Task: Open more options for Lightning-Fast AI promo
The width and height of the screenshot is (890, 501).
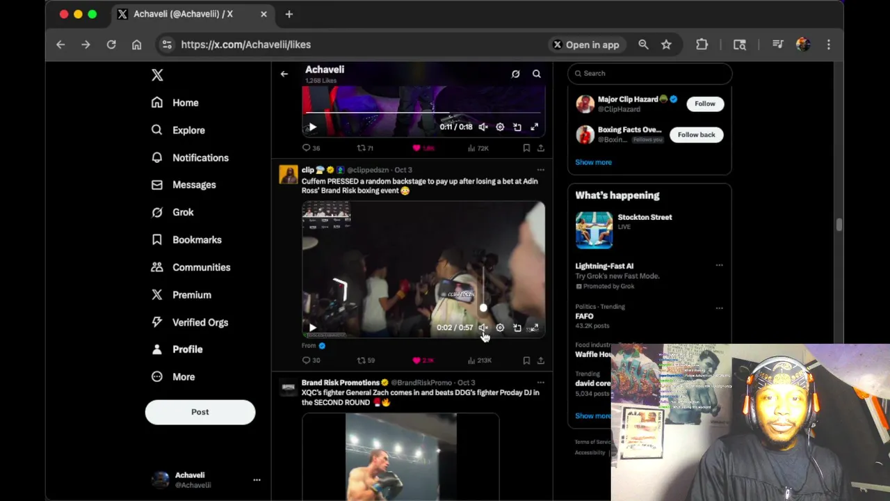Action: point(719,266)
